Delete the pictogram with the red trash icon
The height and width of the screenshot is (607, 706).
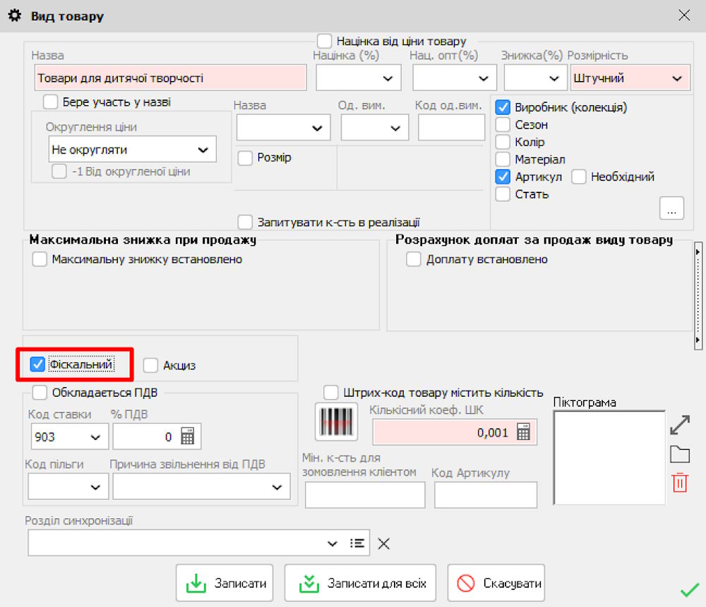[x=679, y=484]
